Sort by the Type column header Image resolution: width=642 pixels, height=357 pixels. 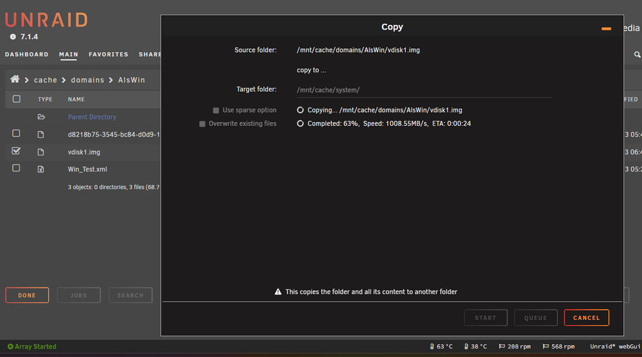[x=45, y=100]
